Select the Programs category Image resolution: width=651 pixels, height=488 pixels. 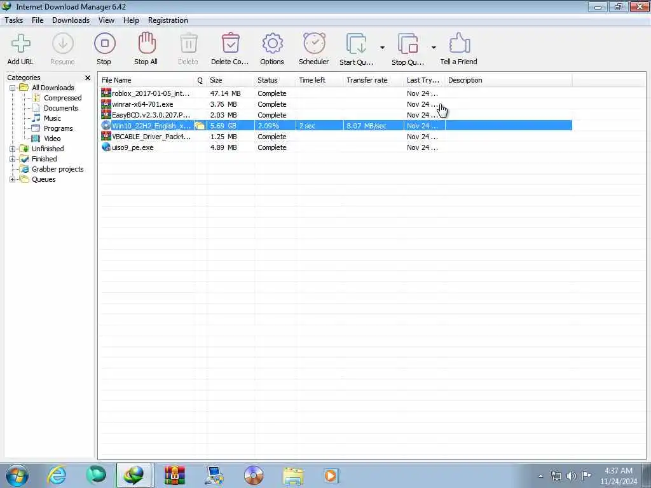pos(58,128)
